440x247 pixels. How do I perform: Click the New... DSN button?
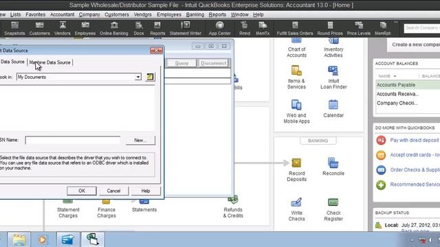(140, 140)
